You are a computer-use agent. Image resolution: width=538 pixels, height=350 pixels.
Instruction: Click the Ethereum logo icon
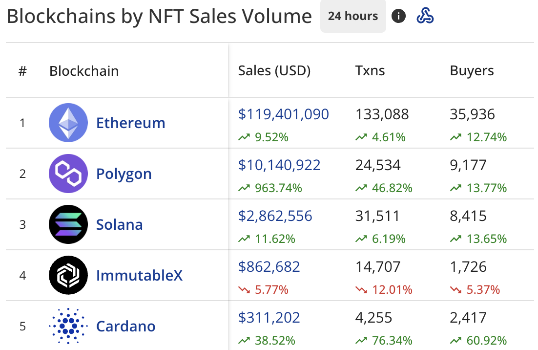point(68,123)
